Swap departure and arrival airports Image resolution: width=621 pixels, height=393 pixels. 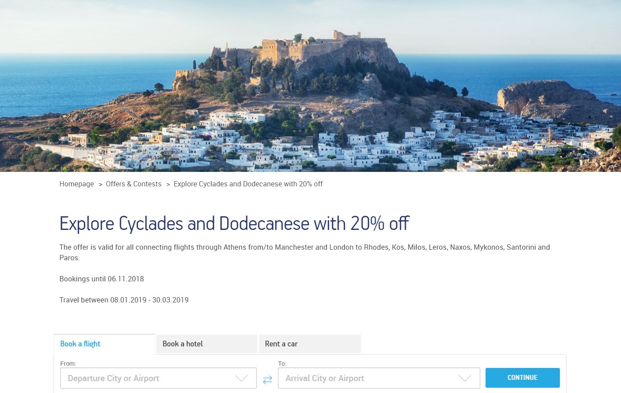267,379
